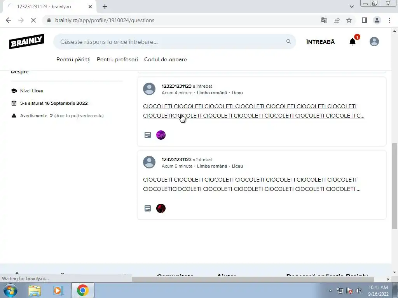The image size is (398, 298).
Task: Click the answer icon in the 4 minute question
Action: click(x=147, y=135)
